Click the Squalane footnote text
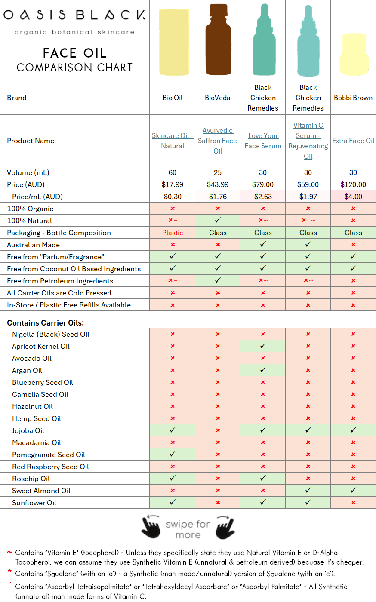The image size is (376, 602). click(175, 574)
